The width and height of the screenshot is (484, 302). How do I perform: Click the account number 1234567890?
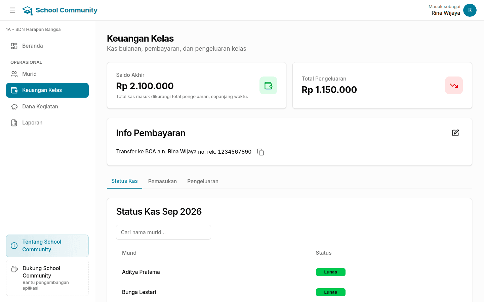tap(235, 152)
